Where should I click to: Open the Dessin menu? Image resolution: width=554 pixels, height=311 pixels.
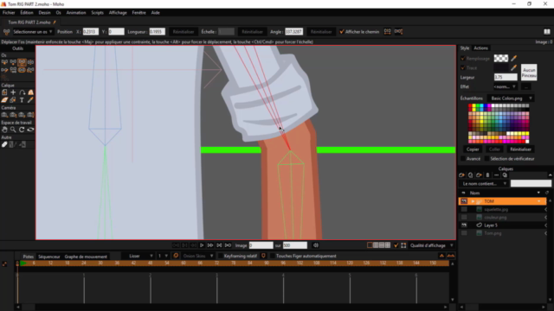click(x=44, y=13)
